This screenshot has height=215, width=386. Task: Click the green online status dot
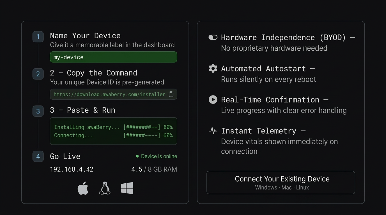click(137, 156)
